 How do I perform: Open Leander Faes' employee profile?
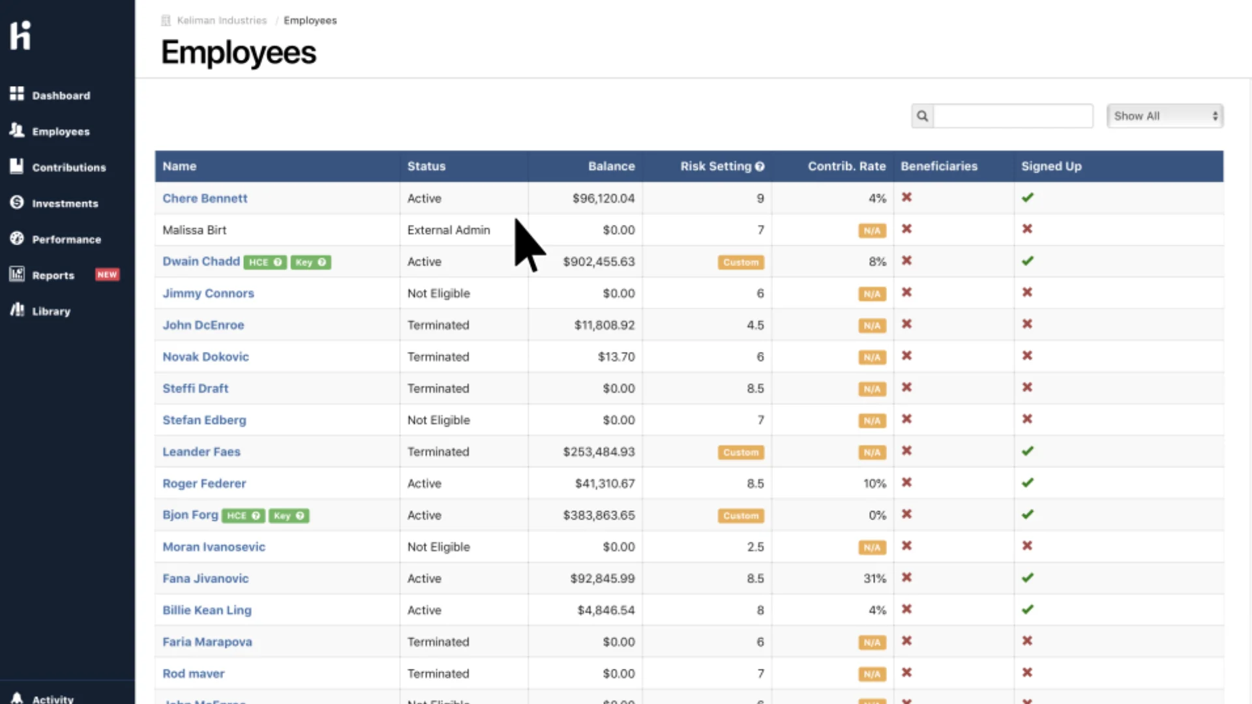[x=201, y=452]
